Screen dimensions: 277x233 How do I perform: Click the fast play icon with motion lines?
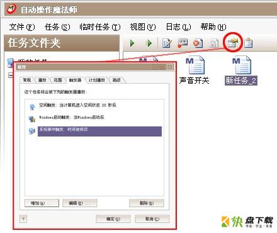pyautogui.click(x=149, y=43)
